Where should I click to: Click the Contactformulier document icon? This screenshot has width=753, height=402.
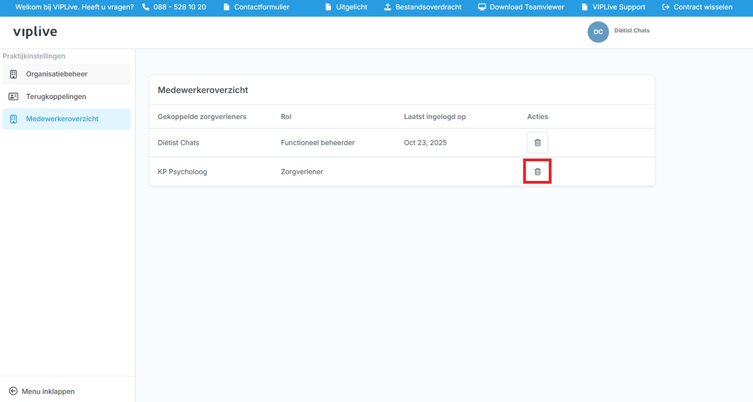point(227,7)
